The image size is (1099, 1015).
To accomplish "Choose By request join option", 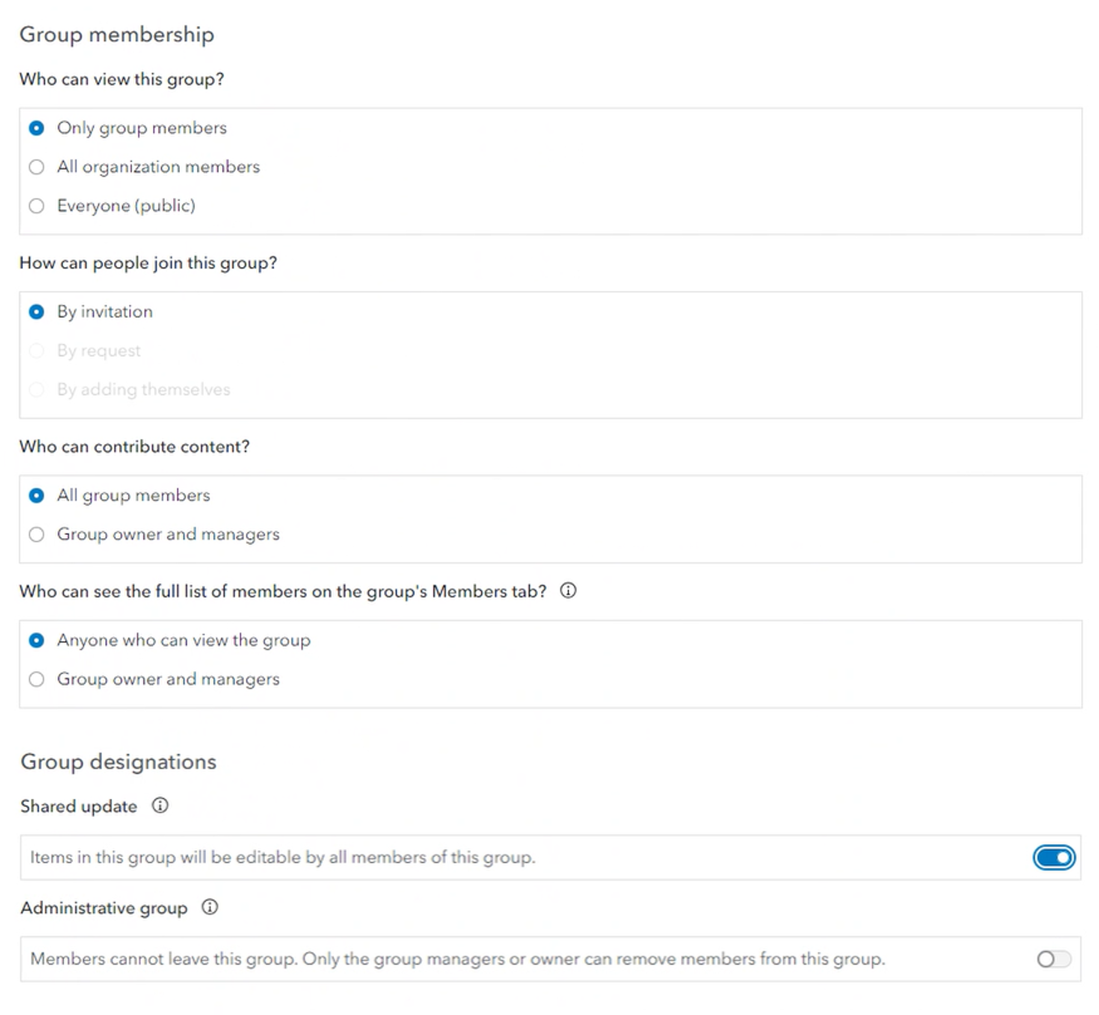I will pyautogui.click(x=36, y=351).
